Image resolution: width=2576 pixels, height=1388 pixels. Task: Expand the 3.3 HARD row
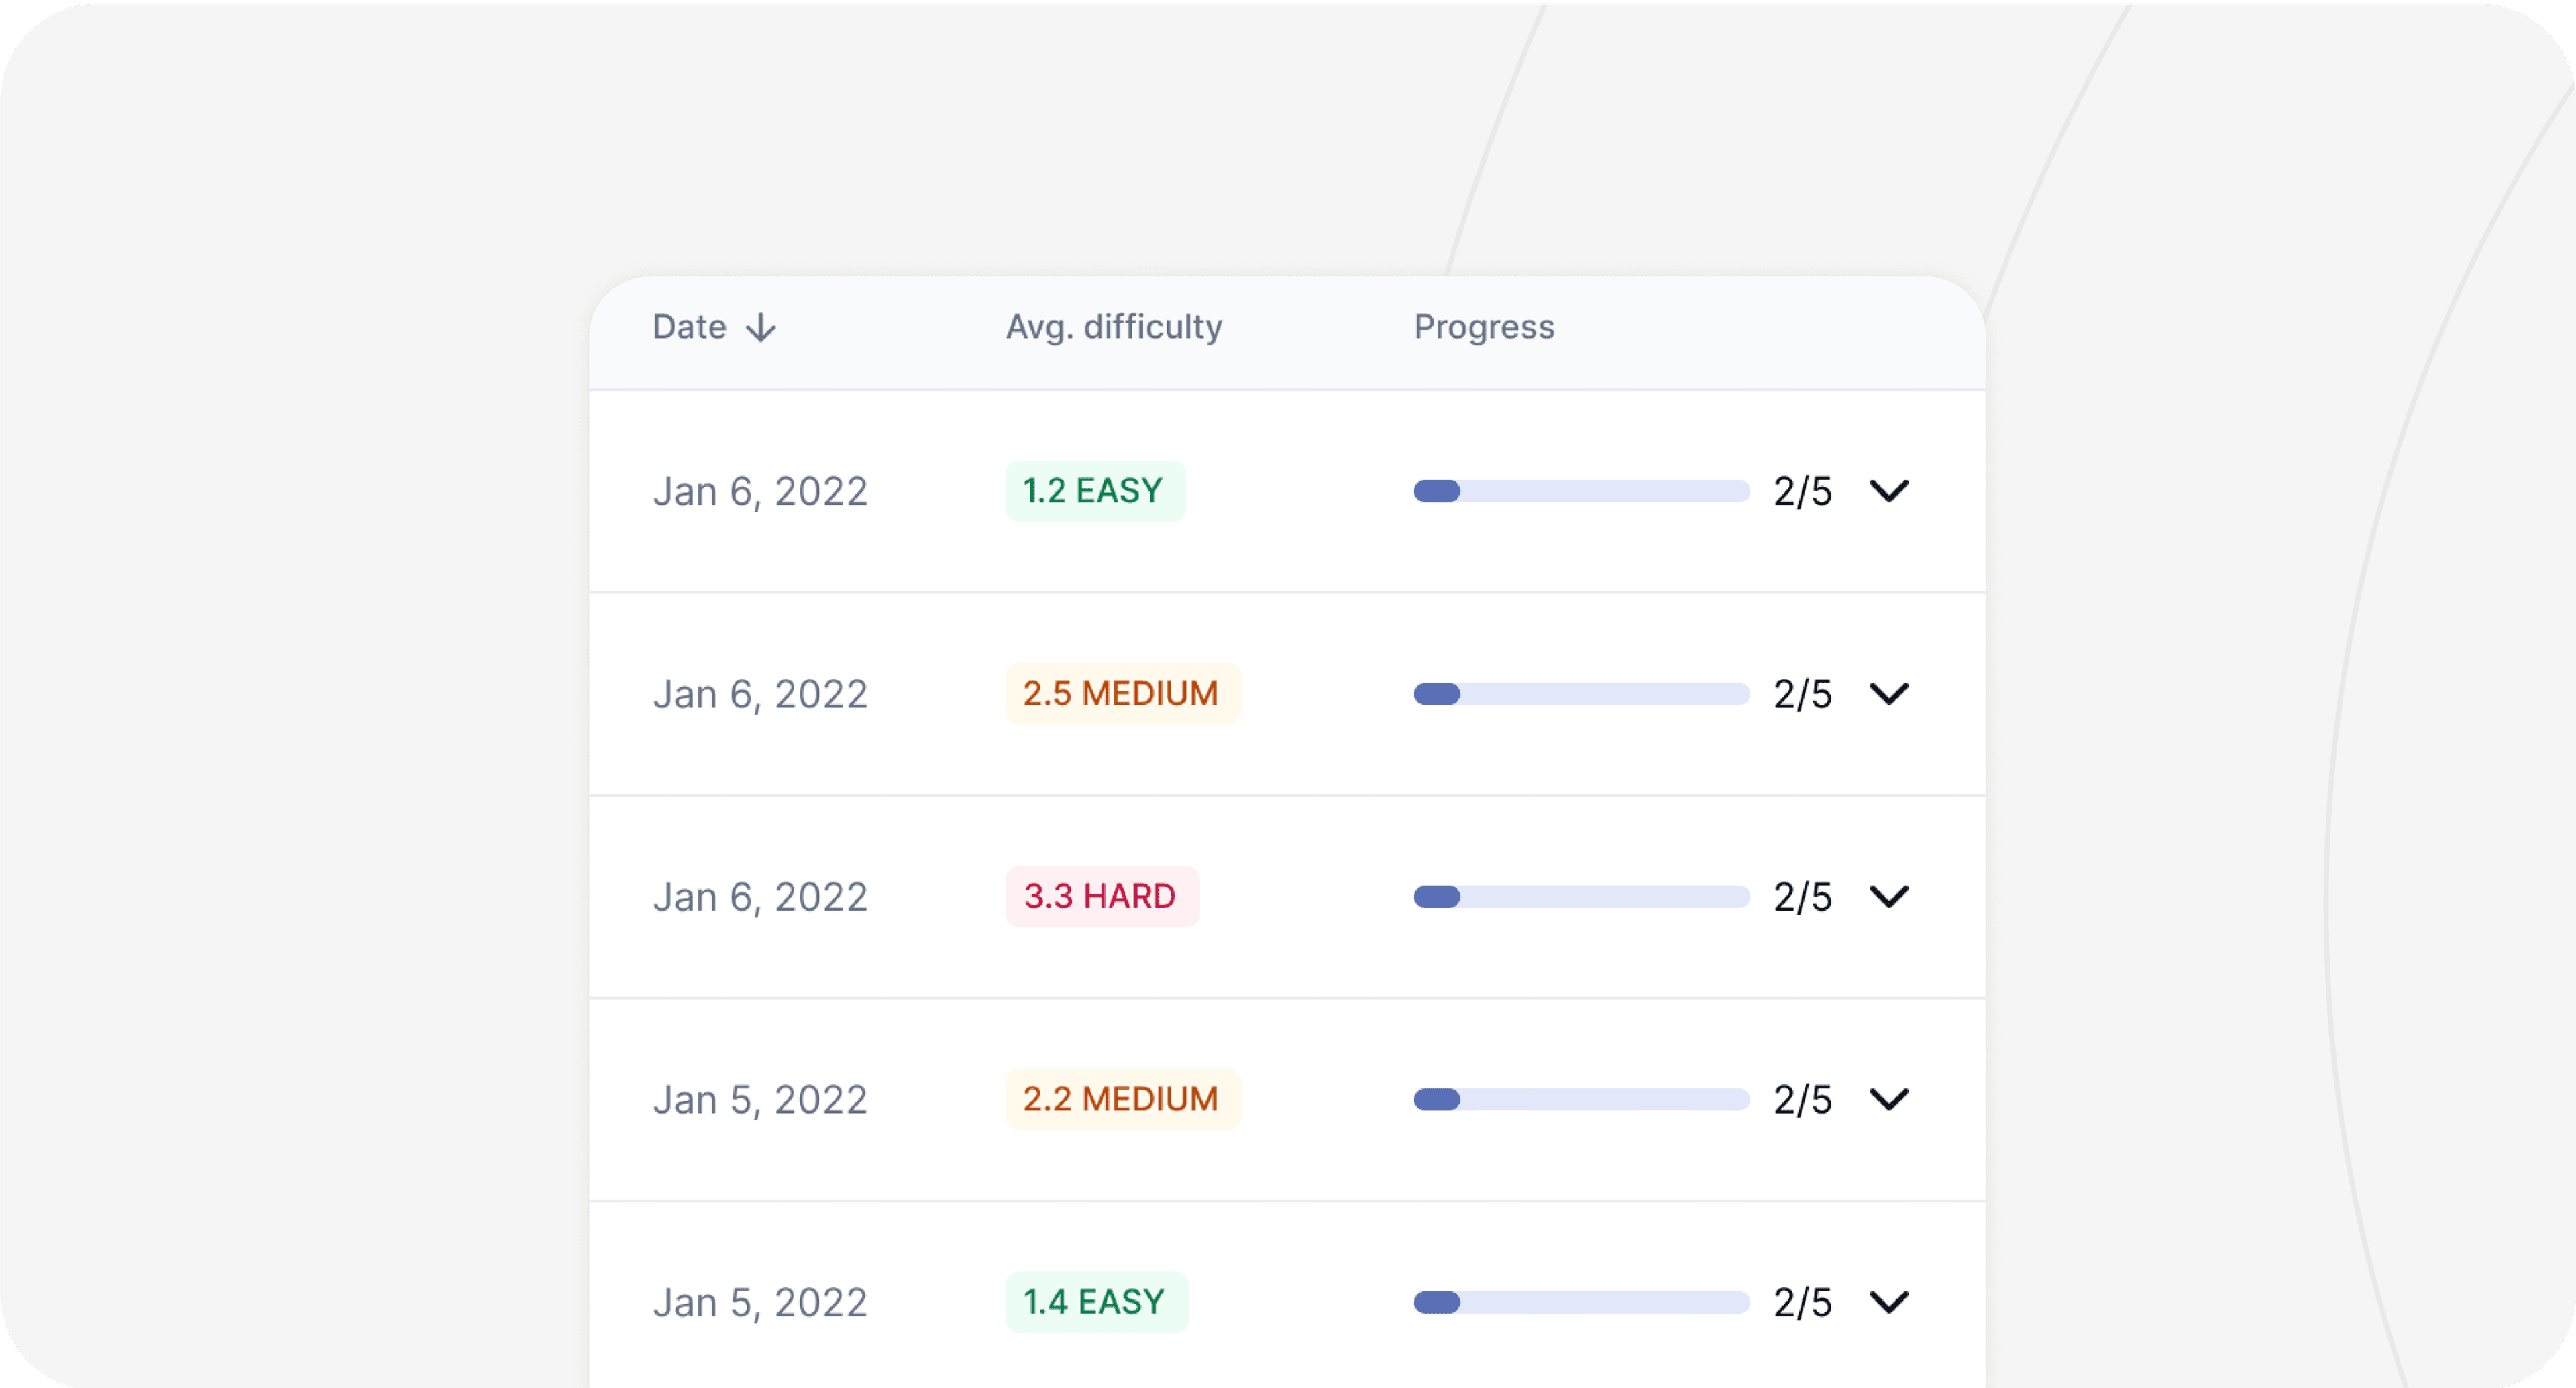point(1890,897)
